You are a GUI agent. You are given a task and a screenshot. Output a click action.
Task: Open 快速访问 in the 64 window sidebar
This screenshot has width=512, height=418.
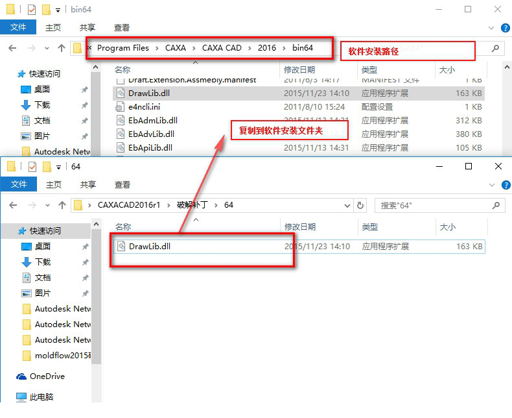(x=45, y=231)
